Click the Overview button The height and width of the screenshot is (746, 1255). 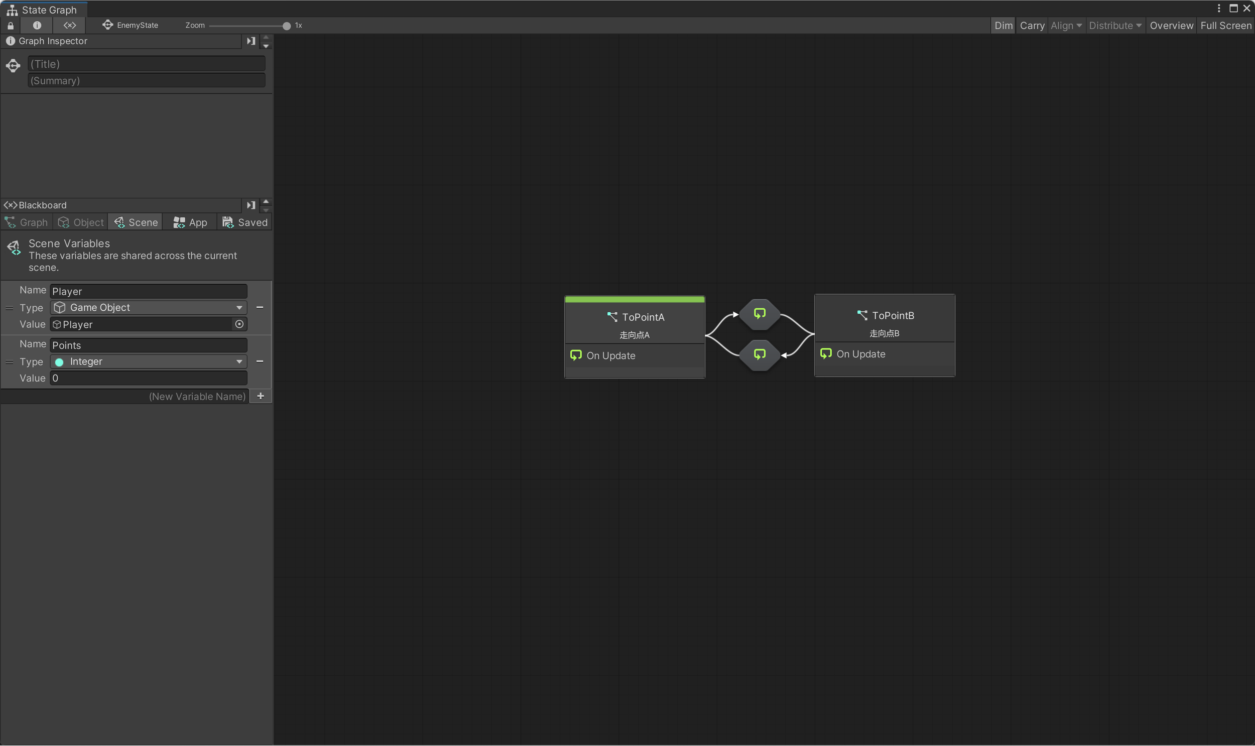pos(1171,25)
